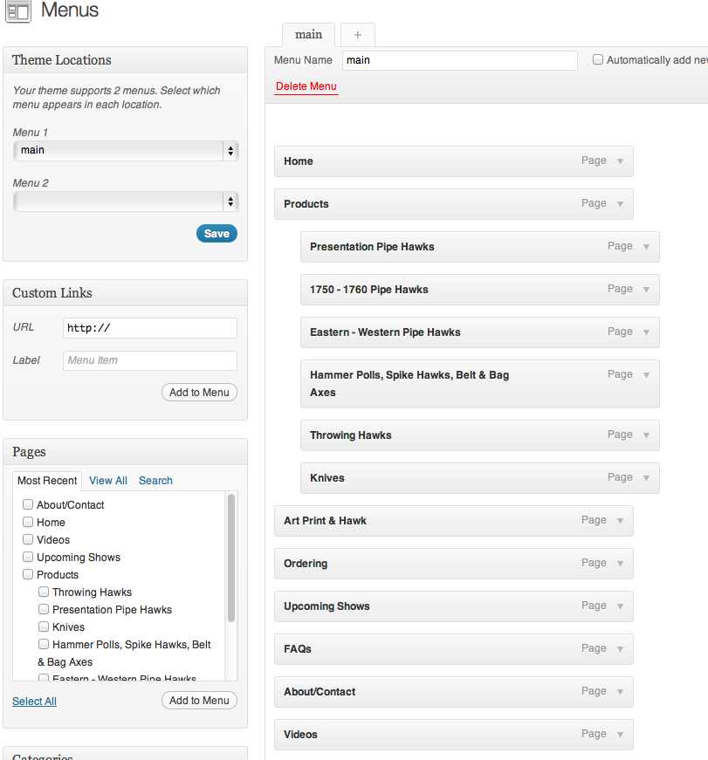
Task: Click the blue Save button
Action: (217, 234)
